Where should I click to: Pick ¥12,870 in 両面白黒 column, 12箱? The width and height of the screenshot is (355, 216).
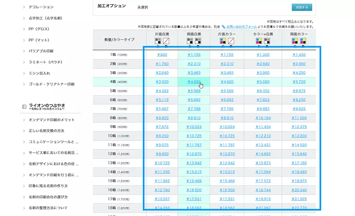pos(194,154)
